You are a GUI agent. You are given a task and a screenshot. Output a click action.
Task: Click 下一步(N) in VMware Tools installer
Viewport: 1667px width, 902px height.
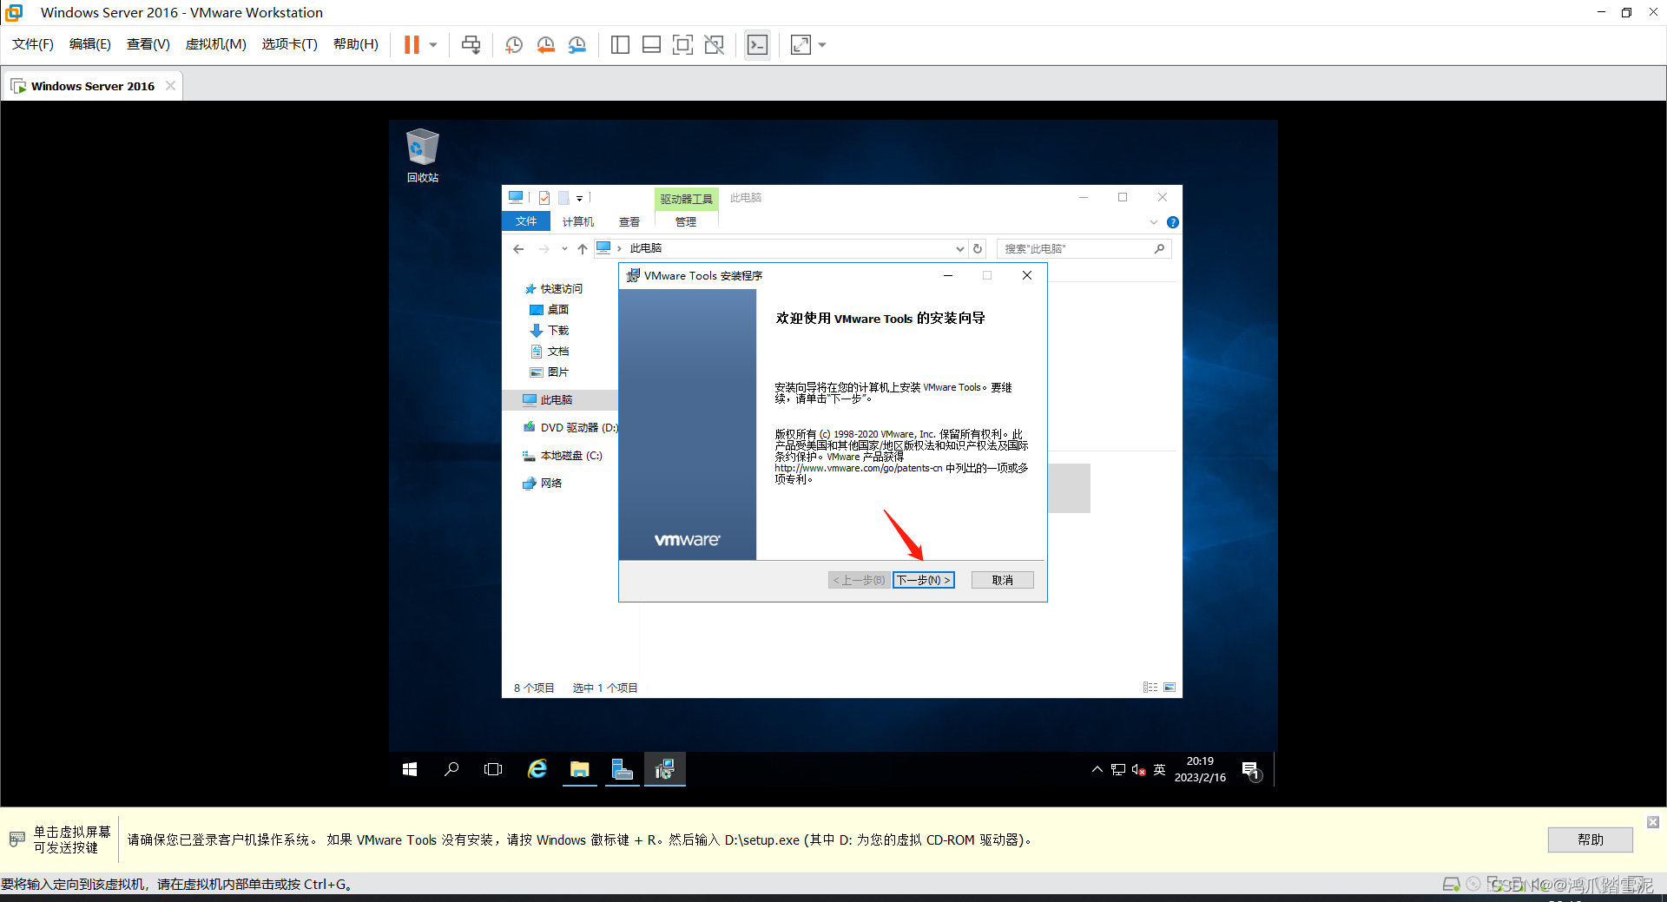coord(924,580)
